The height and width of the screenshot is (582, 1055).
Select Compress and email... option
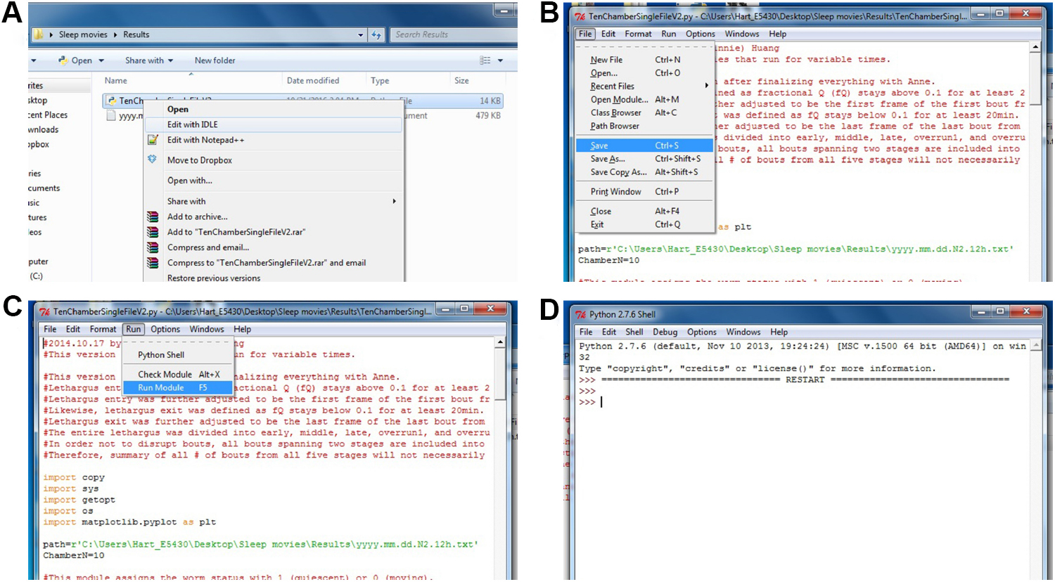[x=208, y=247]
